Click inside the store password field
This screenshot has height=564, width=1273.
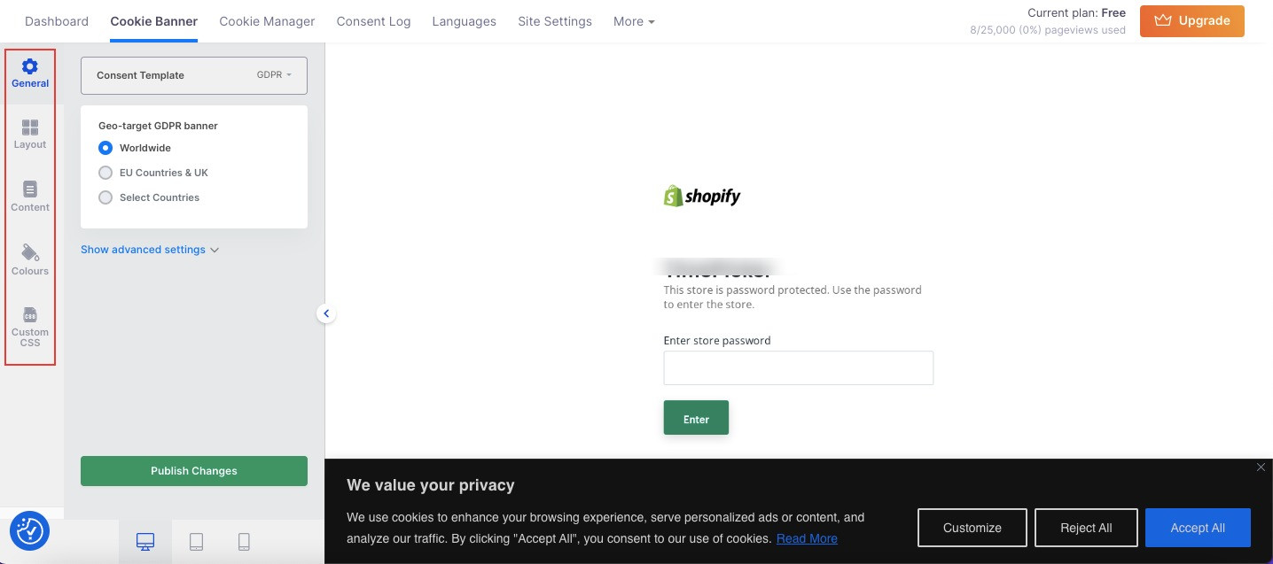pos(799,367)
